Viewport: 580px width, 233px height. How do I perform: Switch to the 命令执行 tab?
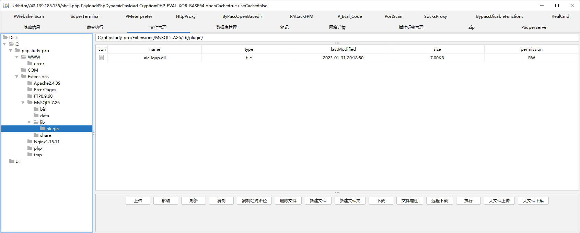point(95,27)
